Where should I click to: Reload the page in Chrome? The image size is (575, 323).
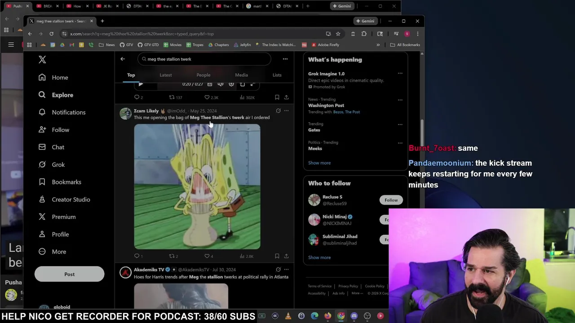click(51, 34)
